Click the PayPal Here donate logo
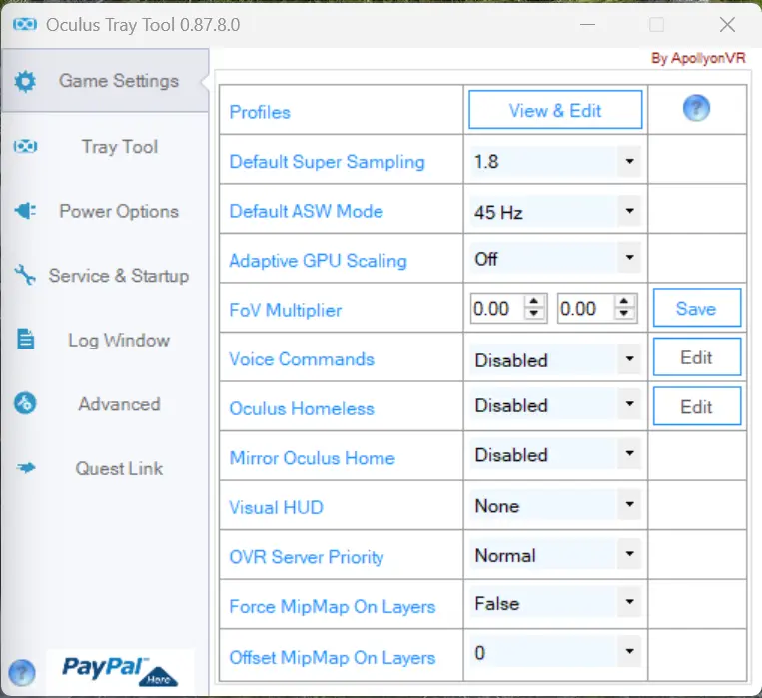The height and width of the screenshot is (698, 762). 120,672
